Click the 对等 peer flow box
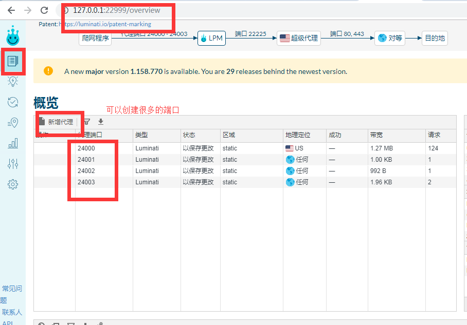This screenshot has width=467, height=325. click(x=390, y=38)
